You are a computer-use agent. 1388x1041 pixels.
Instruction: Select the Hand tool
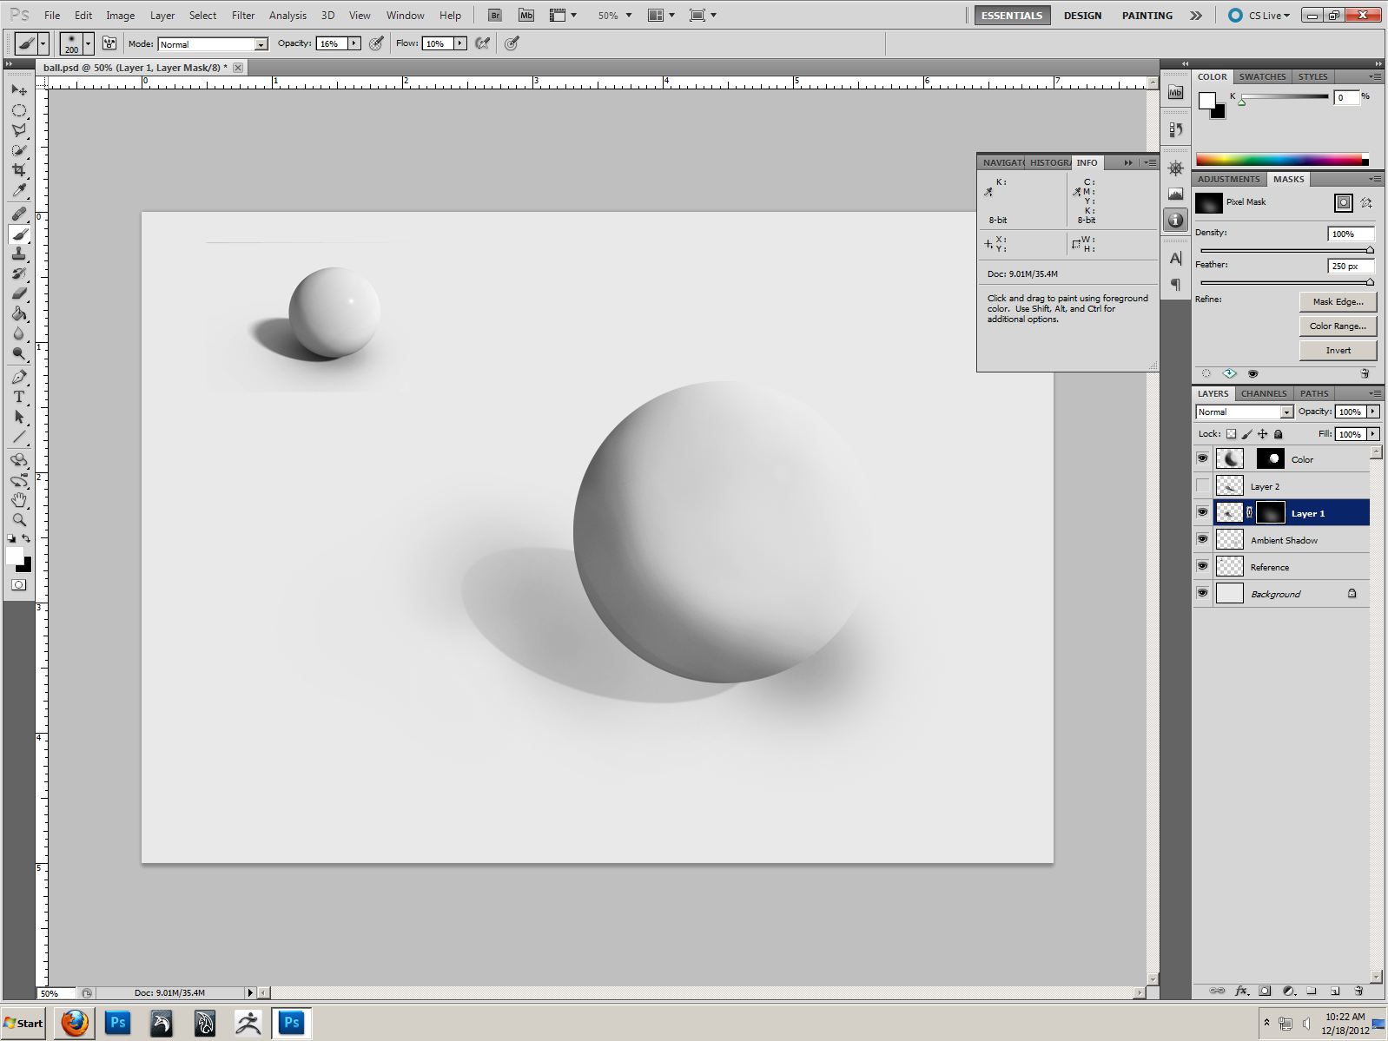tap(19, 500)
